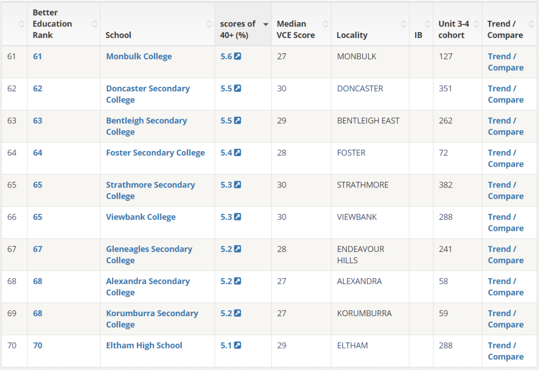Open external link icon beside Monbulk College 5.6
This screenshot has width=539, height=370.
pos(238,56)
